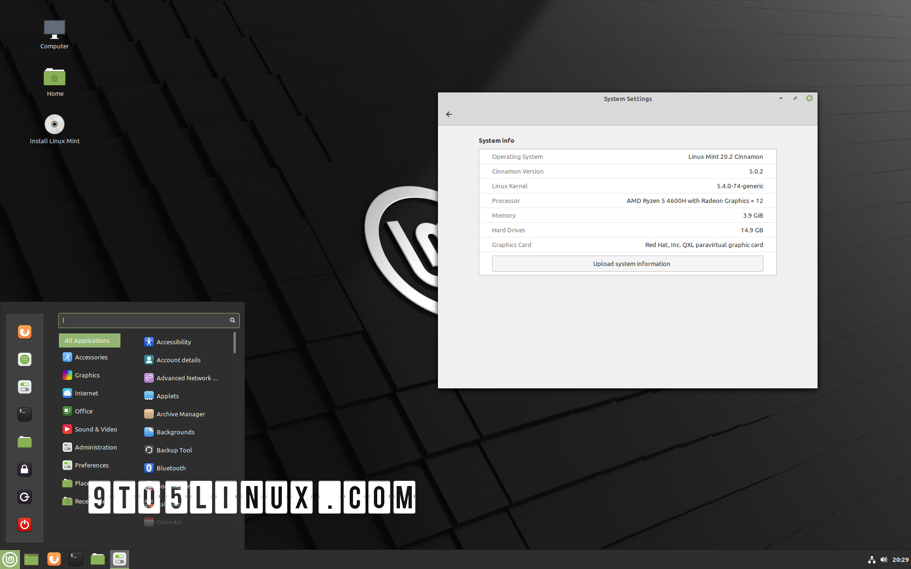The width and height of the screenshot is (911, 569).
Task: Open the Home folder on the desktop
Action: (x=55, y=77)
